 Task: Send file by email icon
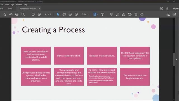click(x=174, y=14)
